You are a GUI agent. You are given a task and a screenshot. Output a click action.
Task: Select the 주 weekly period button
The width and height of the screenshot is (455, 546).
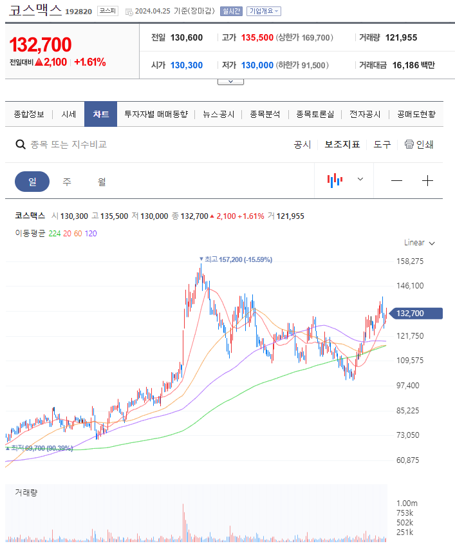point(66,182)
